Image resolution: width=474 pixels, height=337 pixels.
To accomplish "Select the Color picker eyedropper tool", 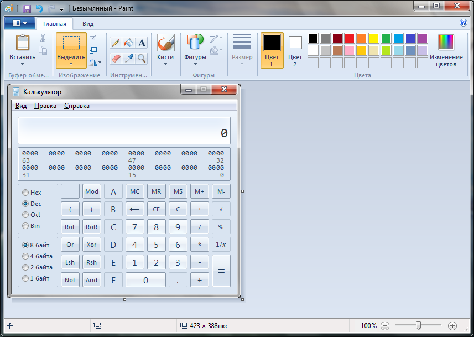I will (128, 58).
